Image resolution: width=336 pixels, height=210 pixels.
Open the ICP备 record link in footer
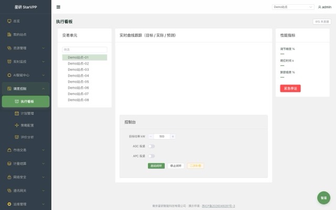pos(218,206)
